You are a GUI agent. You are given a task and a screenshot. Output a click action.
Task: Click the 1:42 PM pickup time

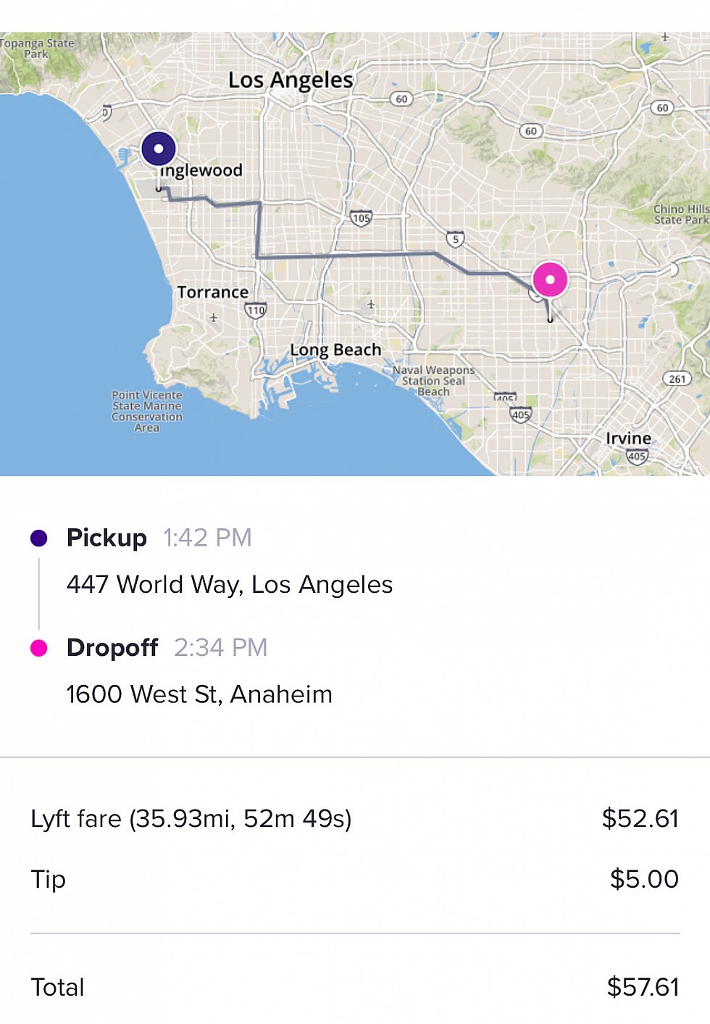point(207,538)
